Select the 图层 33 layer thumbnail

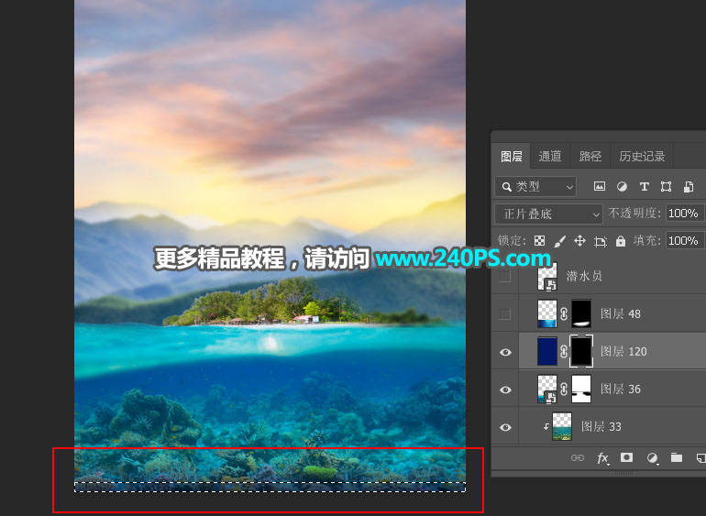tap(562, 427)
